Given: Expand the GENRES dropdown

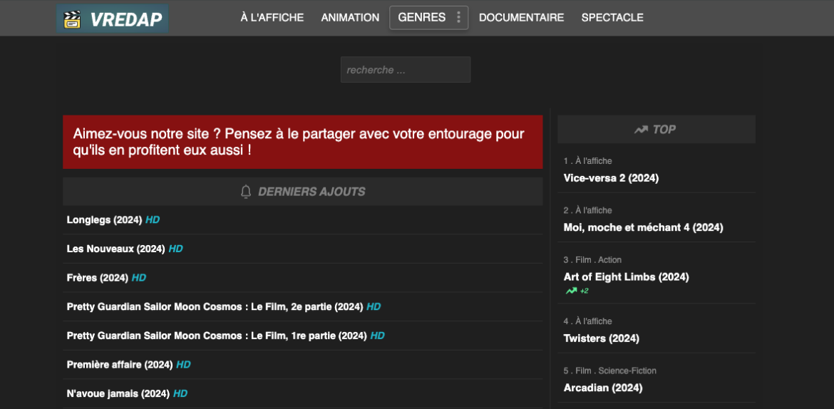Looking at the screenshot, I should pyautogui.click(x=421, y=18).
